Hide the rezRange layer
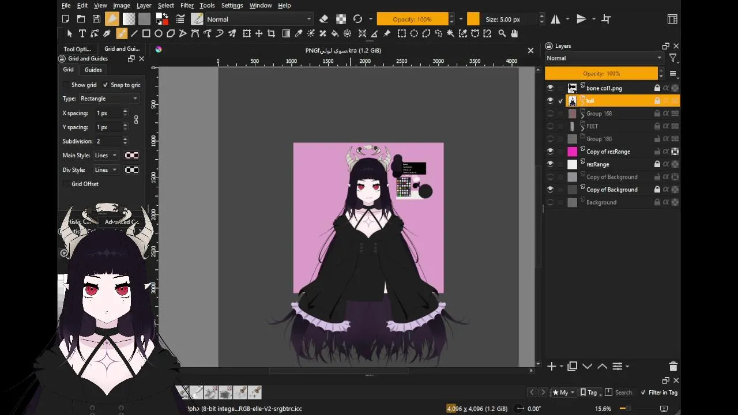 point(550,164)
